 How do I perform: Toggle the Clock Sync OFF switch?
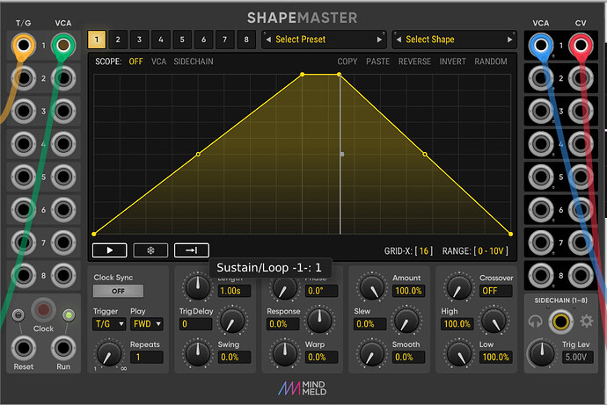click(117, 291)
